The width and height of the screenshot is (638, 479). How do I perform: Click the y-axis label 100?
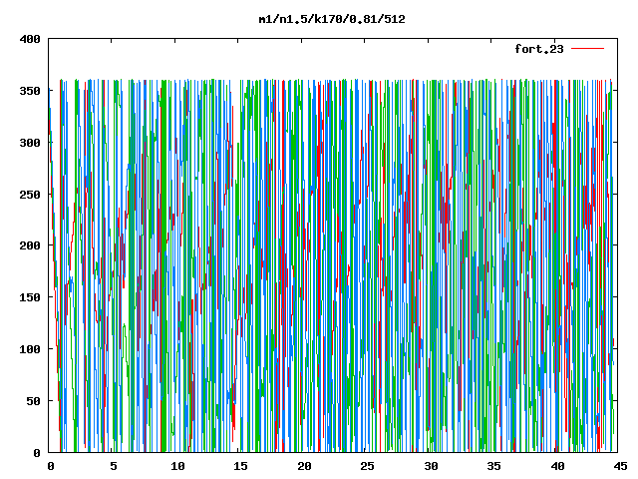(30, 349)
